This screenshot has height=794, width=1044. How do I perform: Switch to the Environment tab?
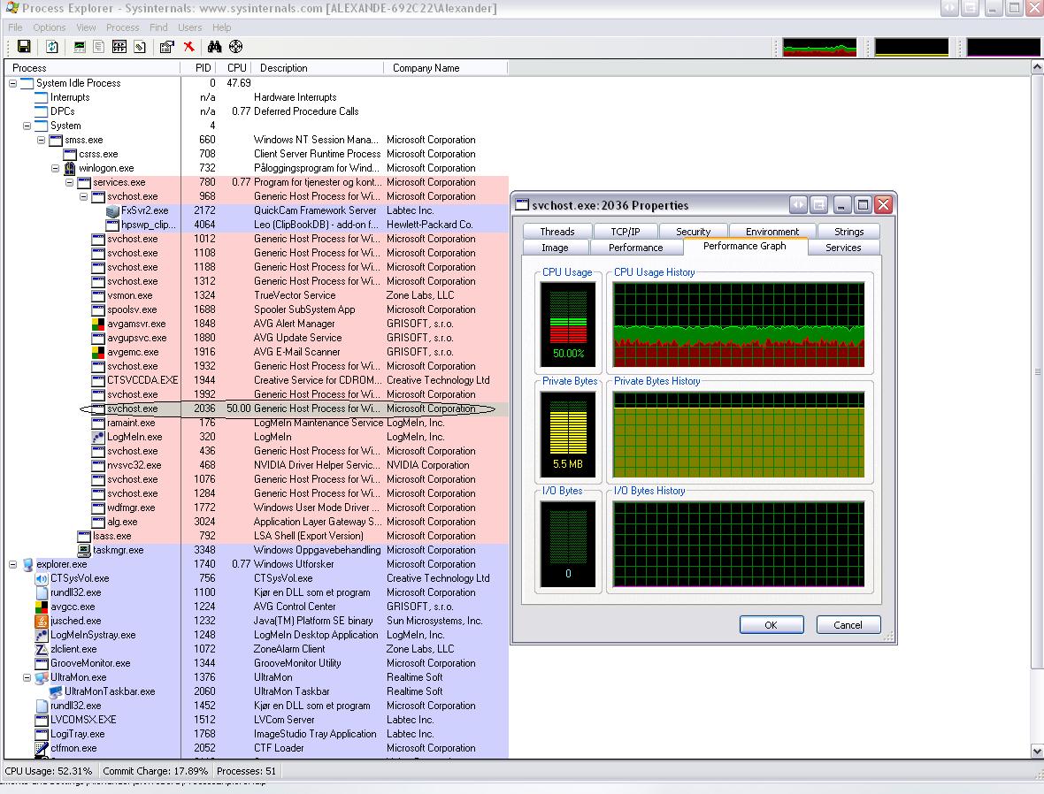click(x=772, y=232)
